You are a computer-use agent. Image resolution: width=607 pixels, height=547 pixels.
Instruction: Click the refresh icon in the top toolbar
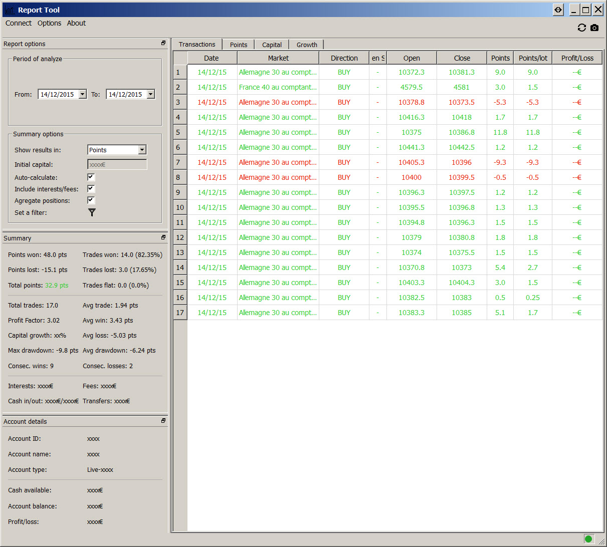581,28
